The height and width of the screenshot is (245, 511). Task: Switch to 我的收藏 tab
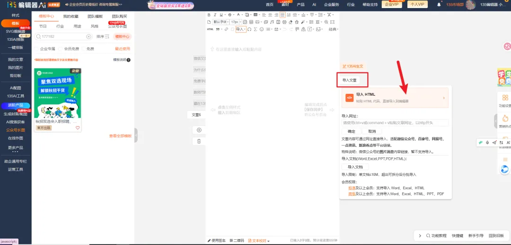click(70, 16)
